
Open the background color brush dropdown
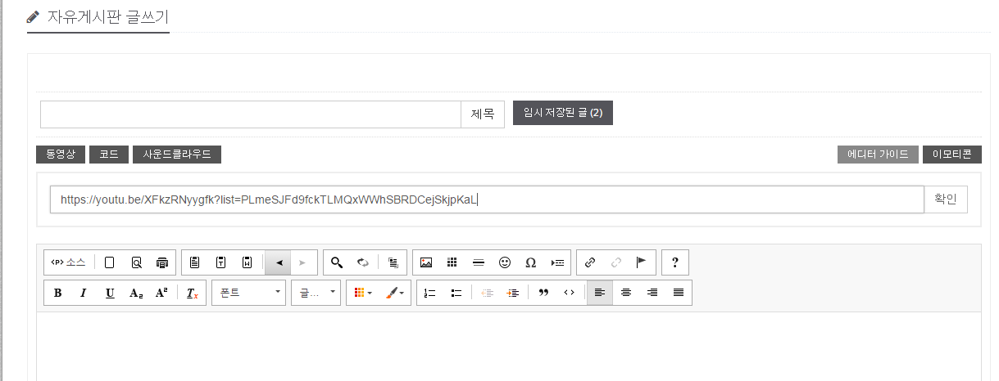(x=394, y=293)
